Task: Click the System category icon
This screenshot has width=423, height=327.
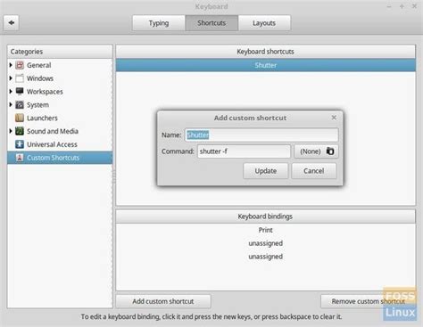Action: (x=20, y=105)
